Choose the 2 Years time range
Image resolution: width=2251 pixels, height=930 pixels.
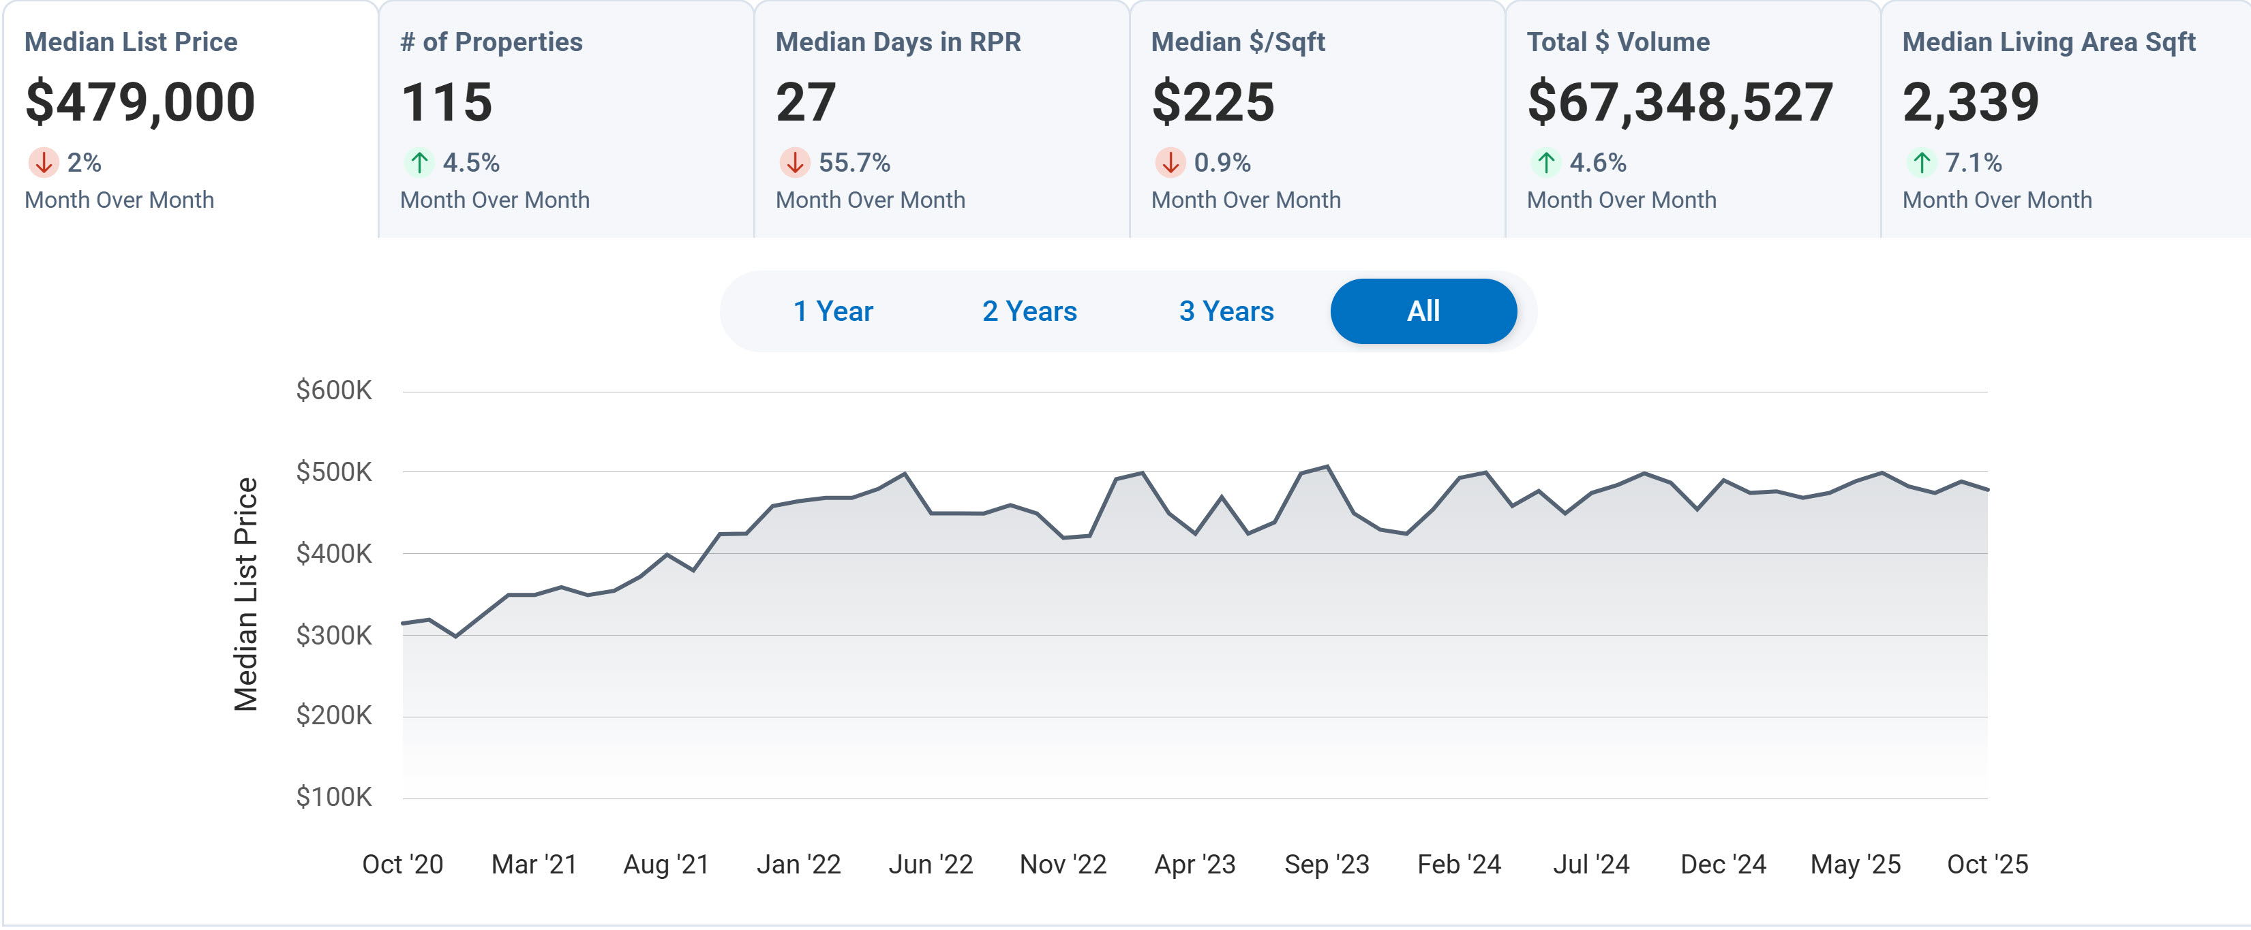(1029, 311)
